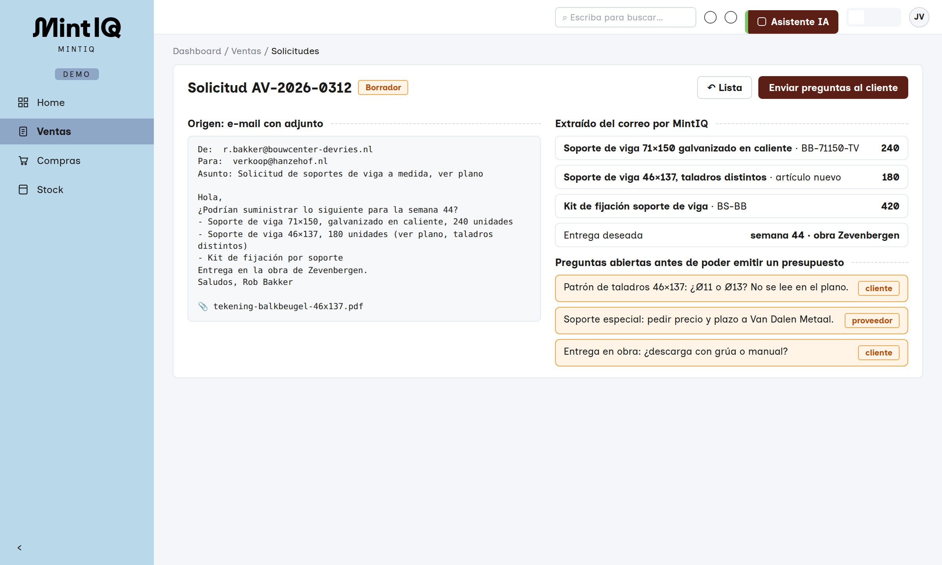
Task: Select row Soporte de viga 71×150 galvanizado
Action: 732,148
